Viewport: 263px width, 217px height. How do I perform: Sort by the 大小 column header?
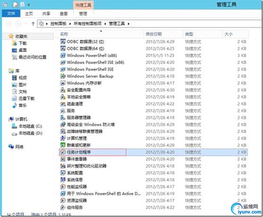click(x=236, y=34)
